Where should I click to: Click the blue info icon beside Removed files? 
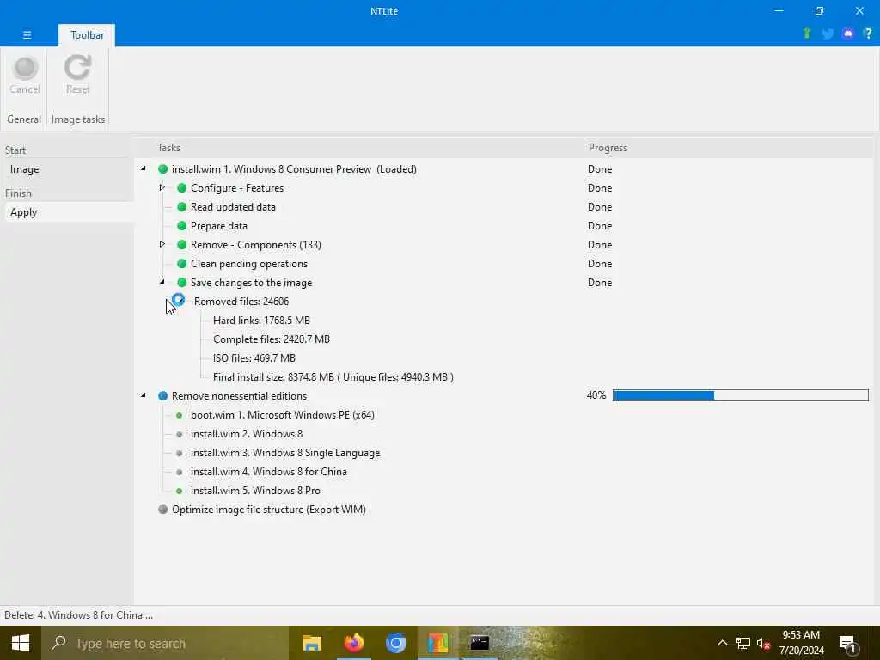click(x=179, y=300)
